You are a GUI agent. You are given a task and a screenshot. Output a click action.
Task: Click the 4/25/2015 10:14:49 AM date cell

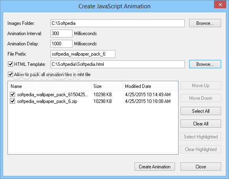148,95
